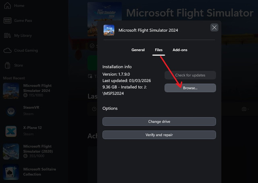Open the Store bag icon
Screen dimensions: 258x183
pos(7,65)
